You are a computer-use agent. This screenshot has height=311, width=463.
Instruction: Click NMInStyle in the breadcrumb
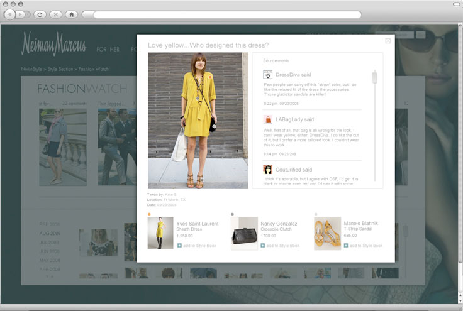(x=31, y=69)
